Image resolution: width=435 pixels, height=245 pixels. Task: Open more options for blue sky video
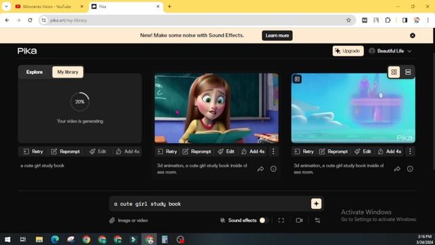410,151
